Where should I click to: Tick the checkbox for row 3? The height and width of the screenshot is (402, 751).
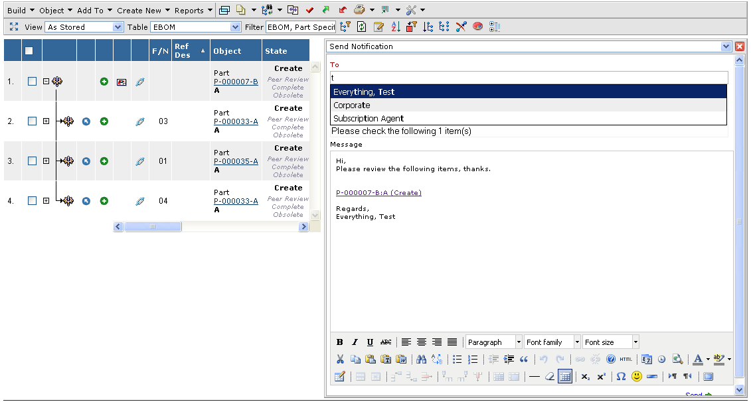(x=32, y=161)
